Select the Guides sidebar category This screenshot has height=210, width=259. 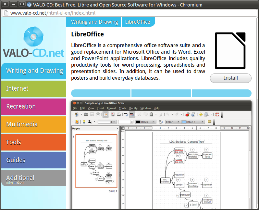(34, 160)
